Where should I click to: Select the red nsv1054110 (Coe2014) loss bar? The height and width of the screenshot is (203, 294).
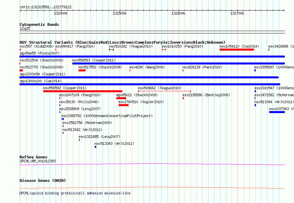click(x=237, y=50)
